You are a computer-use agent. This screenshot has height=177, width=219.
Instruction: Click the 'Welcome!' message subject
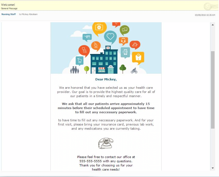[8, 5]
